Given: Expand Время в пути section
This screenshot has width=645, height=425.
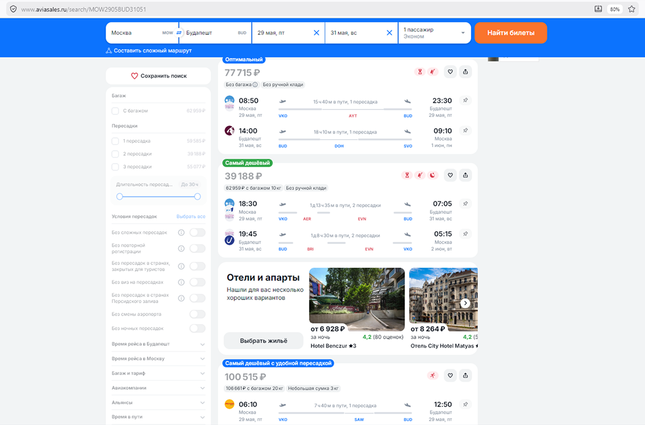Looking at the screenshot, I should (x=158, y=417).
